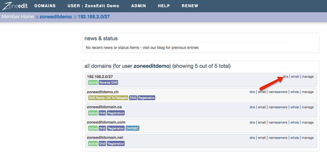This screenshot has height=155, width=327.
Task: Open email for zoneeditdemo.ch
Action: (x=262, y=92)
